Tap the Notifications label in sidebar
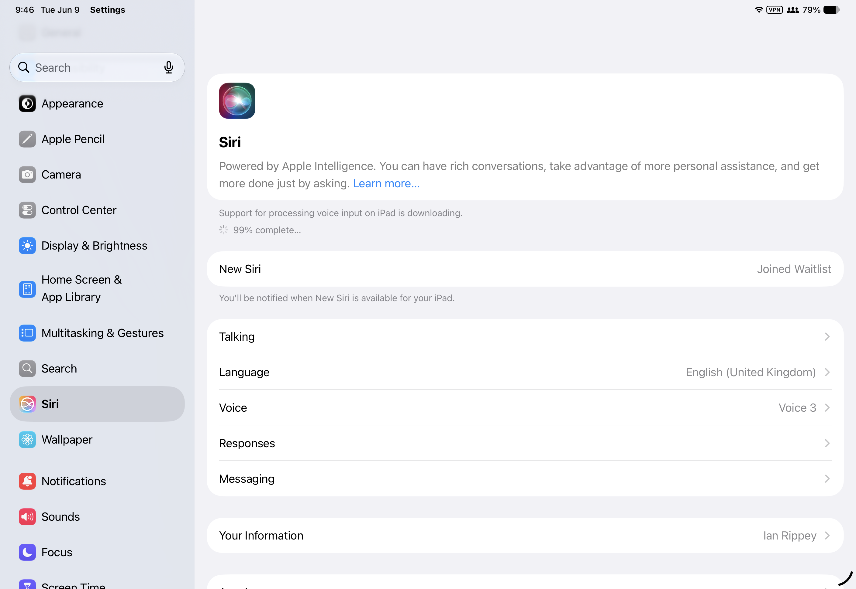 click(74, 481)
